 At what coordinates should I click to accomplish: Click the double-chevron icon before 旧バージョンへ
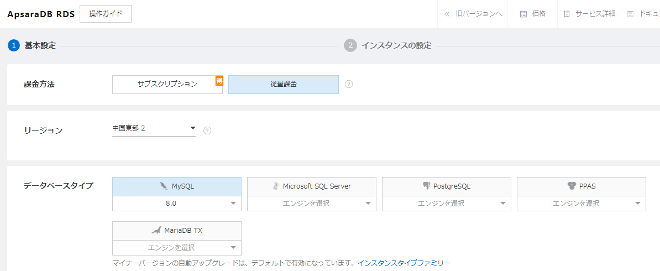point(447,14)
